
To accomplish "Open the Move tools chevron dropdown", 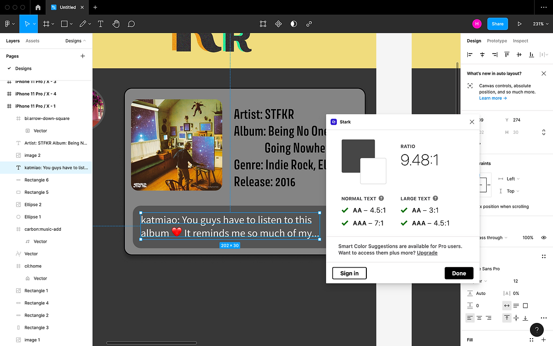I will [35, 24].
